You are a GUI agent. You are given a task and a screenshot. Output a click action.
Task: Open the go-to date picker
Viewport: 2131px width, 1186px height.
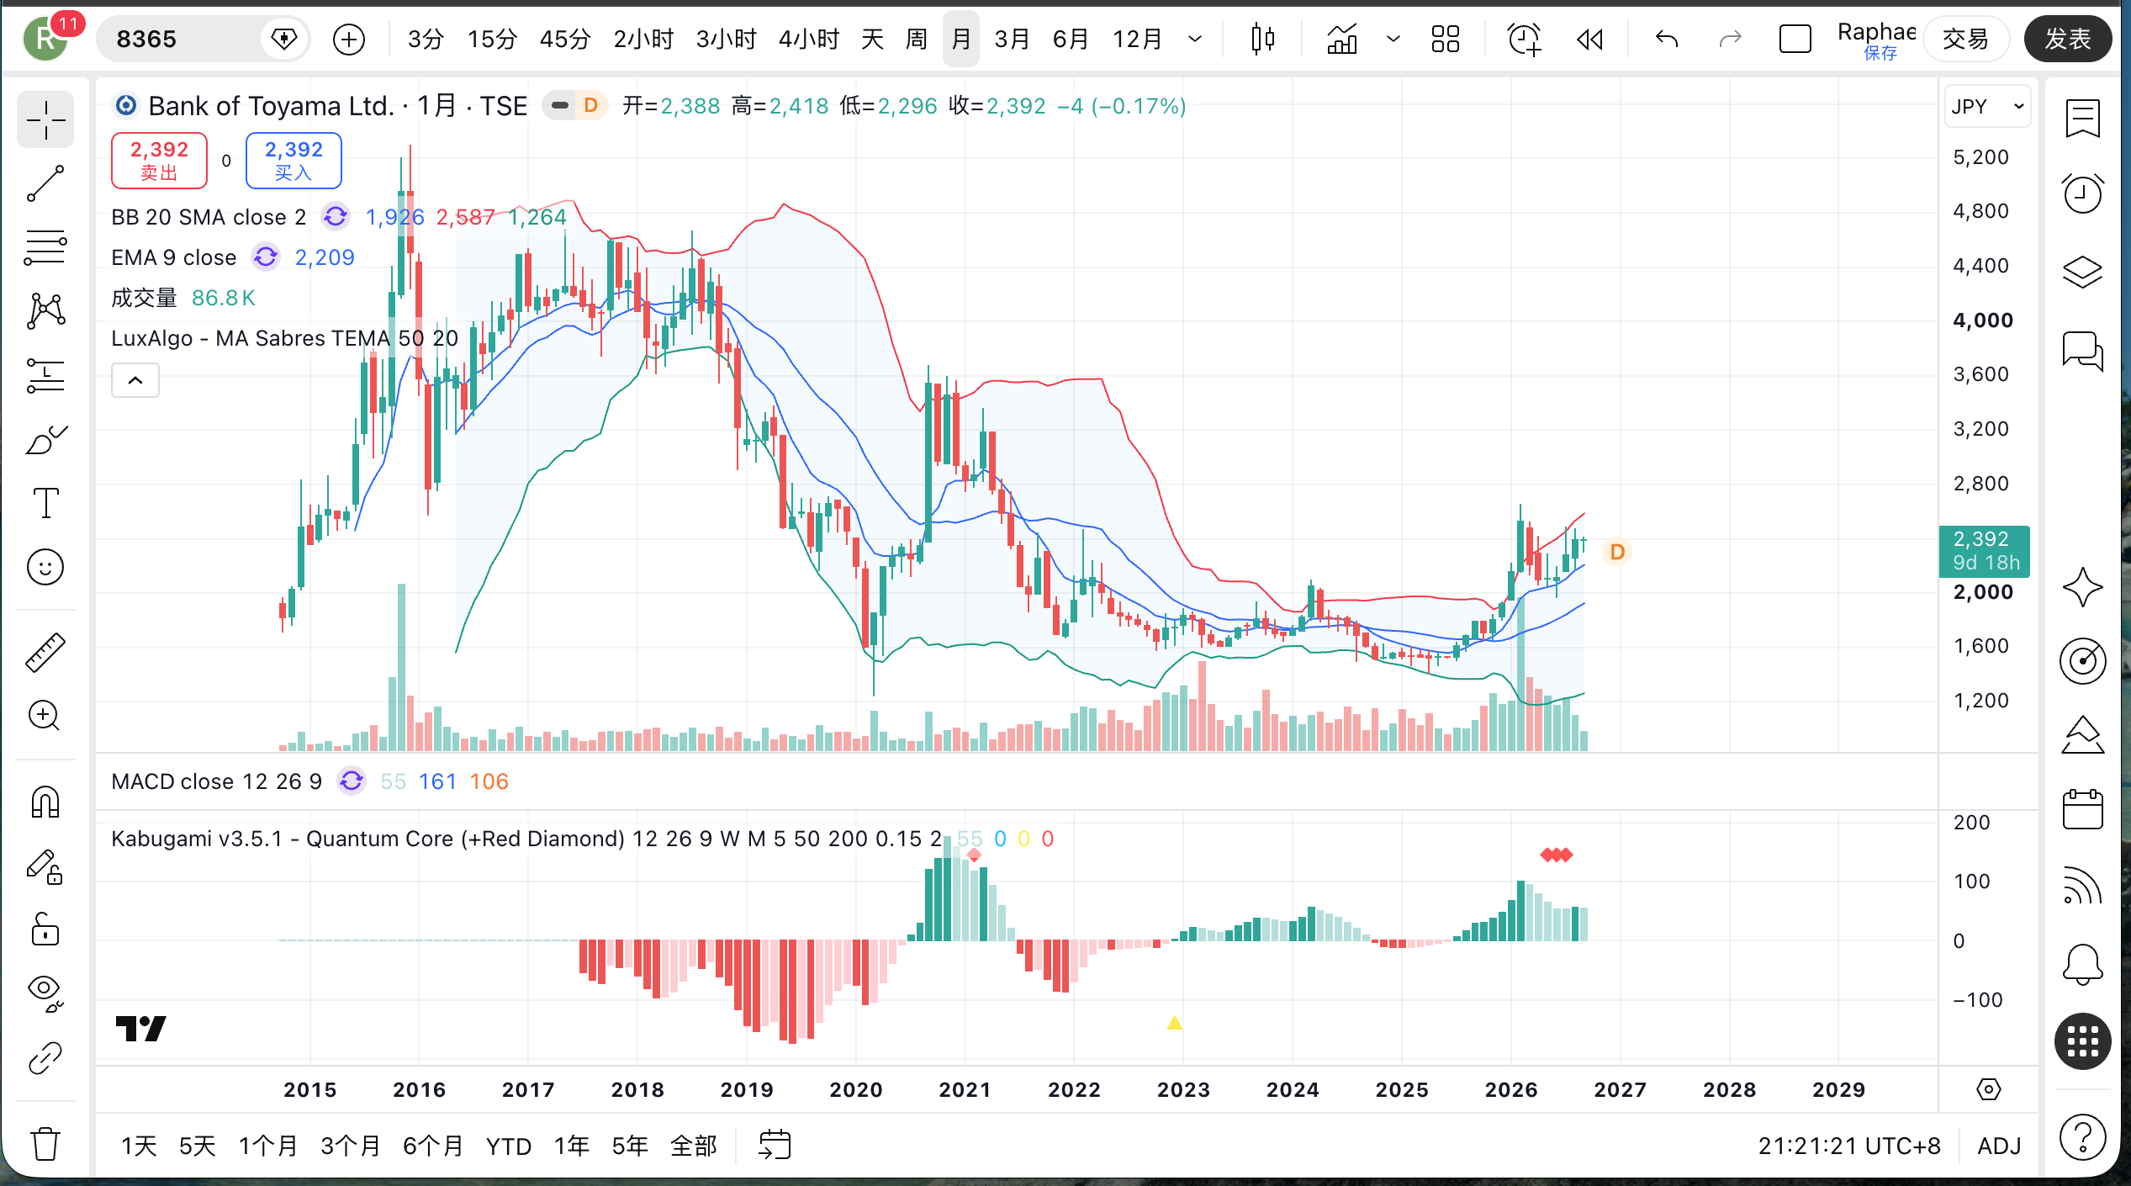tap(774, 1145)
